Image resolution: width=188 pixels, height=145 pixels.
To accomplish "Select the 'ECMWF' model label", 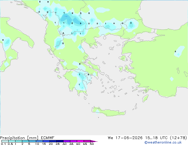I will pyautogui.click(x=48, y=138).
